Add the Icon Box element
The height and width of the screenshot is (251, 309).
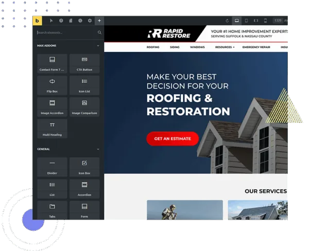(x=84, y=167)
